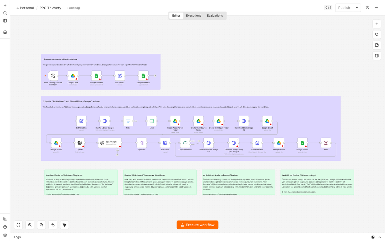This screenshot has height=241, width=385.
Task: Select the Loop Over Items node
Action: [x=185, y=143]
